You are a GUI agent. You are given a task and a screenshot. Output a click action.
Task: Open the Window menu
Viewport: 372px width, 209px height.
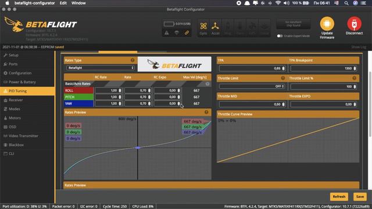78,3
